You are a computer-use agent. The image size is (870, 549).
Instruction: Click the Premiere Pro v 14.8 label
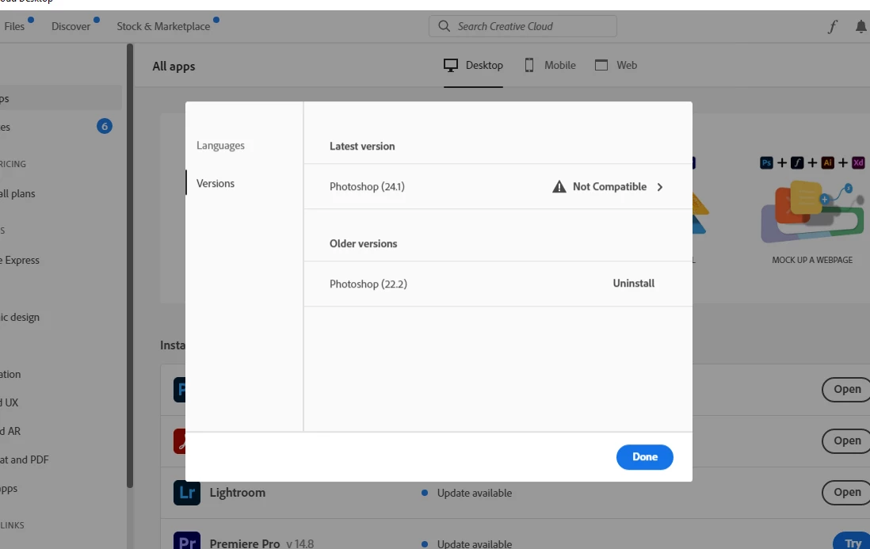coord(262,543)
